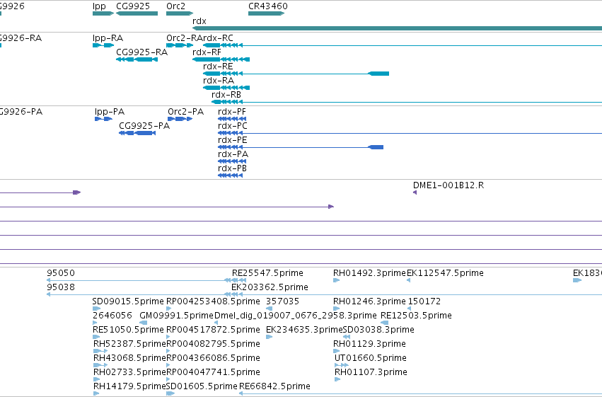Open the rdx-PA protein label
602x397 pixels.
(x=233, y=154)
